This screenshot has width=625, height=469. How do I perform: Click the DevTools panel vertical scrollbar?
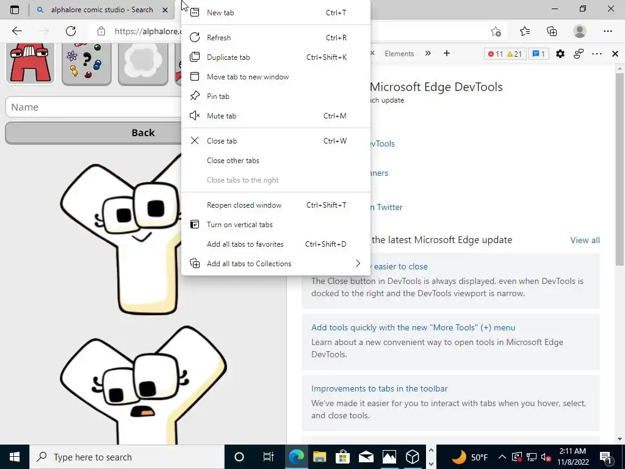[620, 170]
